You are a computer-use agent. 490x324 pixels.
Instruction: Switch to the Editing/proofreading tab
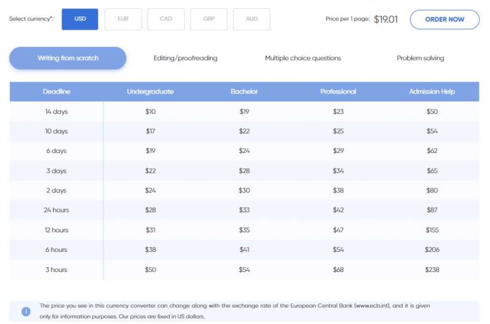pos(185,58)
